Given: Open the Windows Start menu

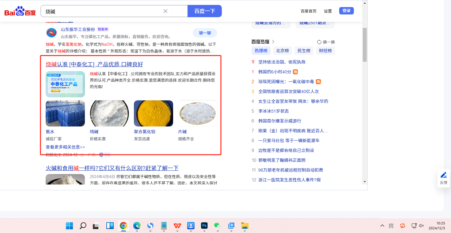Looking at the screenshot, I should point(70,226).
